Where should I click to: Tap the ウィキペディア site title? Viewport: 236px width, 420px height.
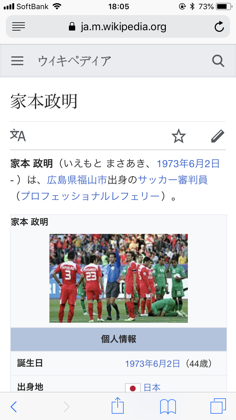pyautogui.click(x=74, y=61)
